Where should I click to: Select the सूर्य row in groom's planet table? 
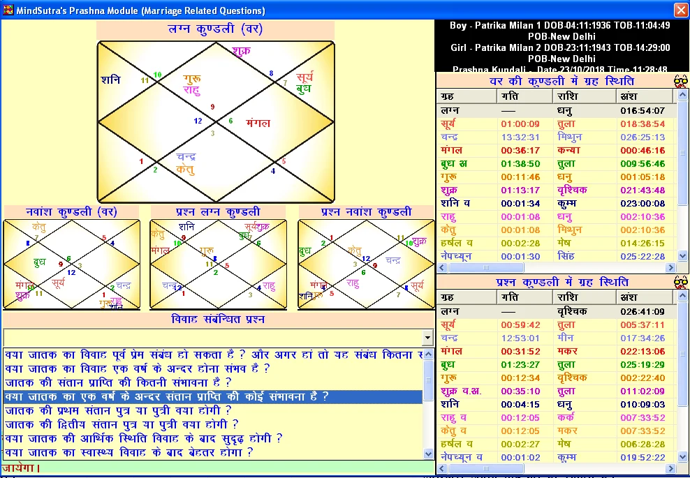pos(557,124)
